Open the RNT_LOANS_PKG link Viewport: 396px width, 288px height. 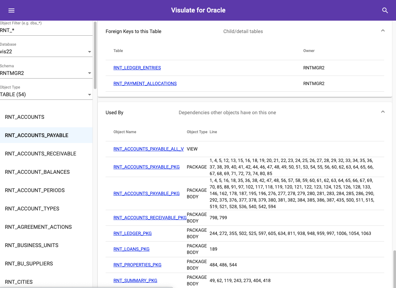coord(131,249)
